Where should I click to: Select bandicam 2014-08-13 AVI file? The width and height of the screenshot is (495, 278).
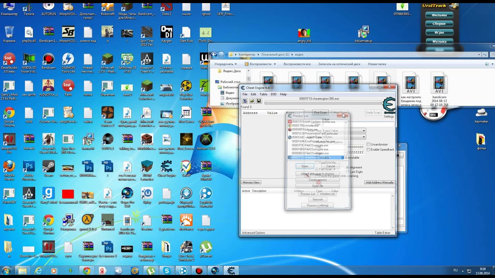point(439,90)
